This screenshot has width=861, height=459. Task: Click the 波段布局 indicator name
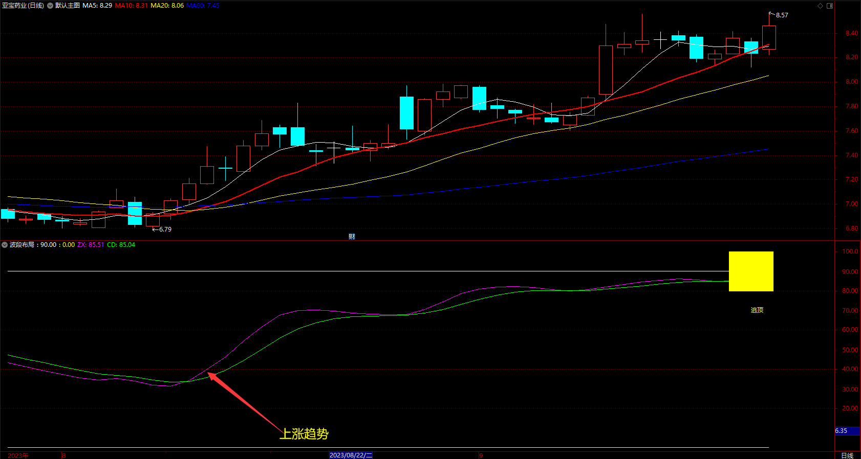[x=21, y=245]
